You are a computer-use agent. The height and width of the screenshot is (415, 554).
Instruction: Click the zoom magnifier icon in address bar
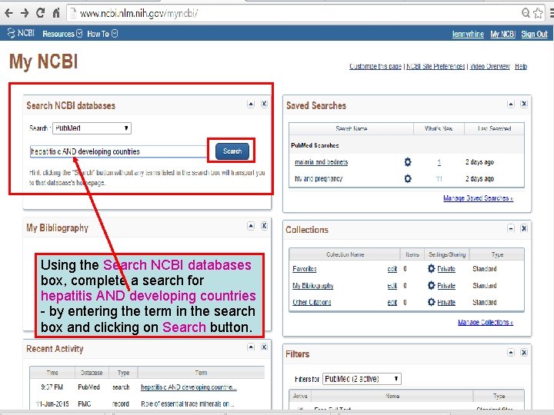526,13
